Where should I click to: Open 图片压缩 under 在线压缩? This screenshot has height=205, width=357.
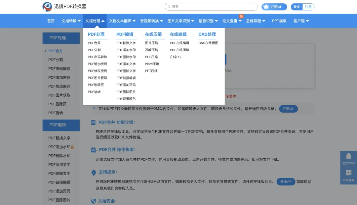point(151,43)
